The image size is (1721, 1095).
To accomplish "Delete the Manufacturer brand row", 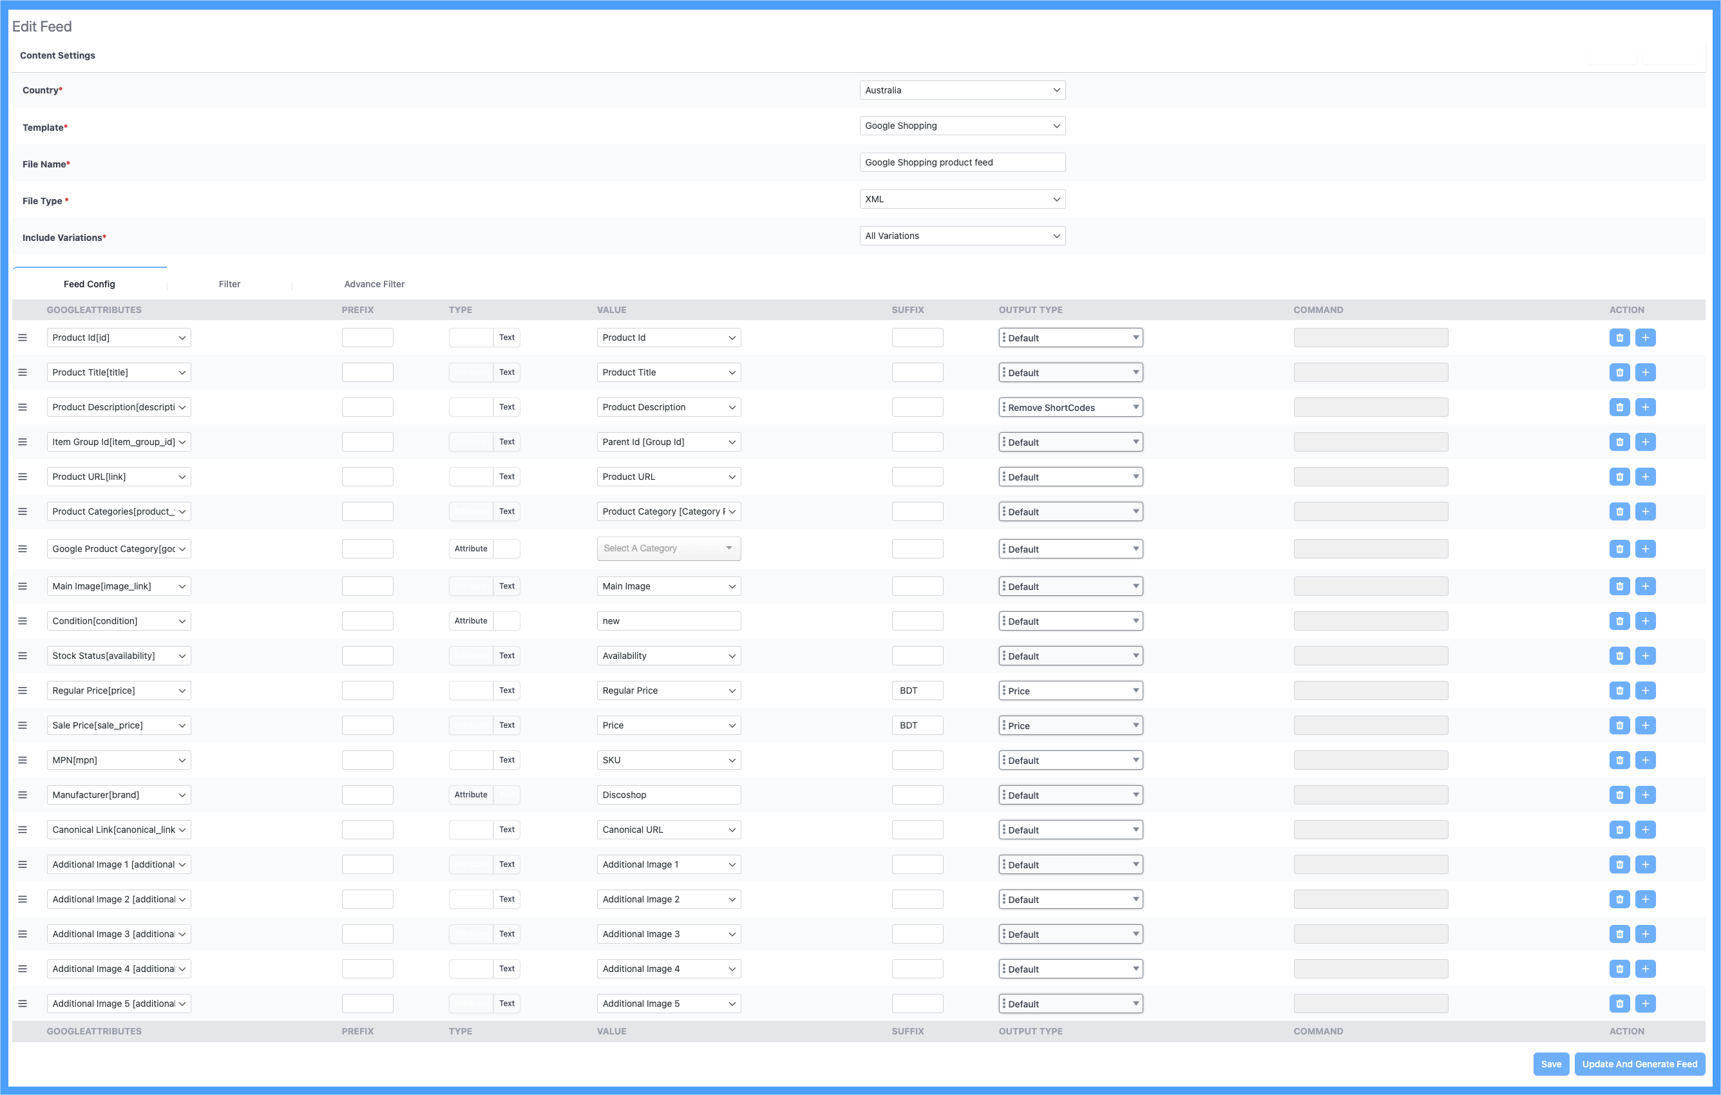I will [x=1619, y=795].
